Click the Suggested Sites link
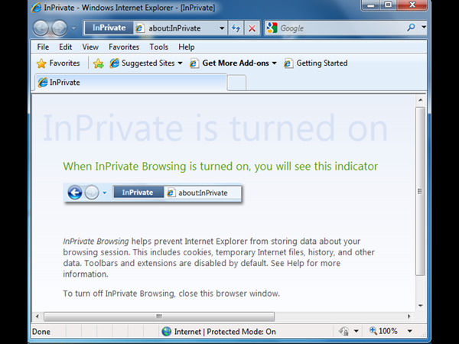Viewport: 459px width, 344px height. (142, 63)
